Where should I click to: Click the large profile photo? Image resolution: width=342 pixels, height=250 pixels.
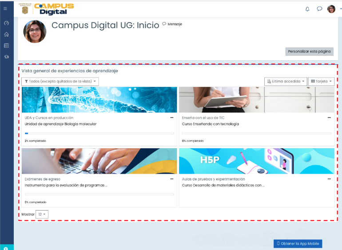35,31
